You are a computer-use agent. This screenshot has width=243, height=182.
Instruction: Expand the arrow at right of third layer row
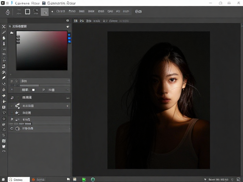click(68, 106)
